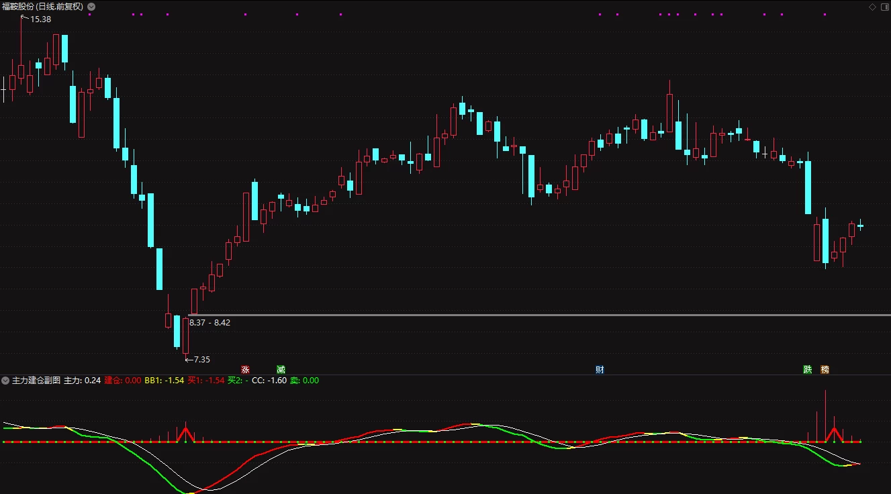Expand dropdown beside 主力建仓副图 indicator
This screenshot has height=494, width=891.
[5, 381]
